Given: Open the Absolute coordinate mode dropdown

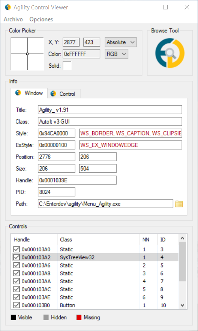Looking at the screenshot, I should 121,42.
